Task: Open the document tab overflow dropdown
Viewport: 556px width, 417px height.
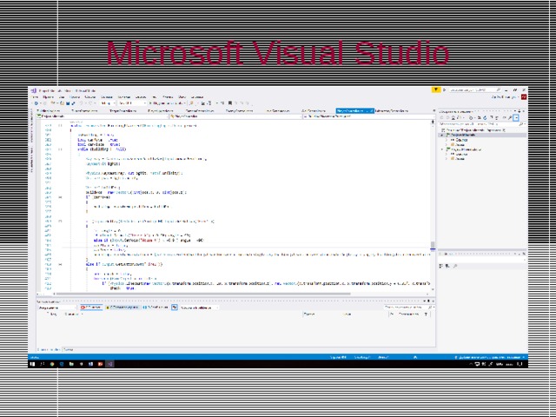Action: pos(434,110)
